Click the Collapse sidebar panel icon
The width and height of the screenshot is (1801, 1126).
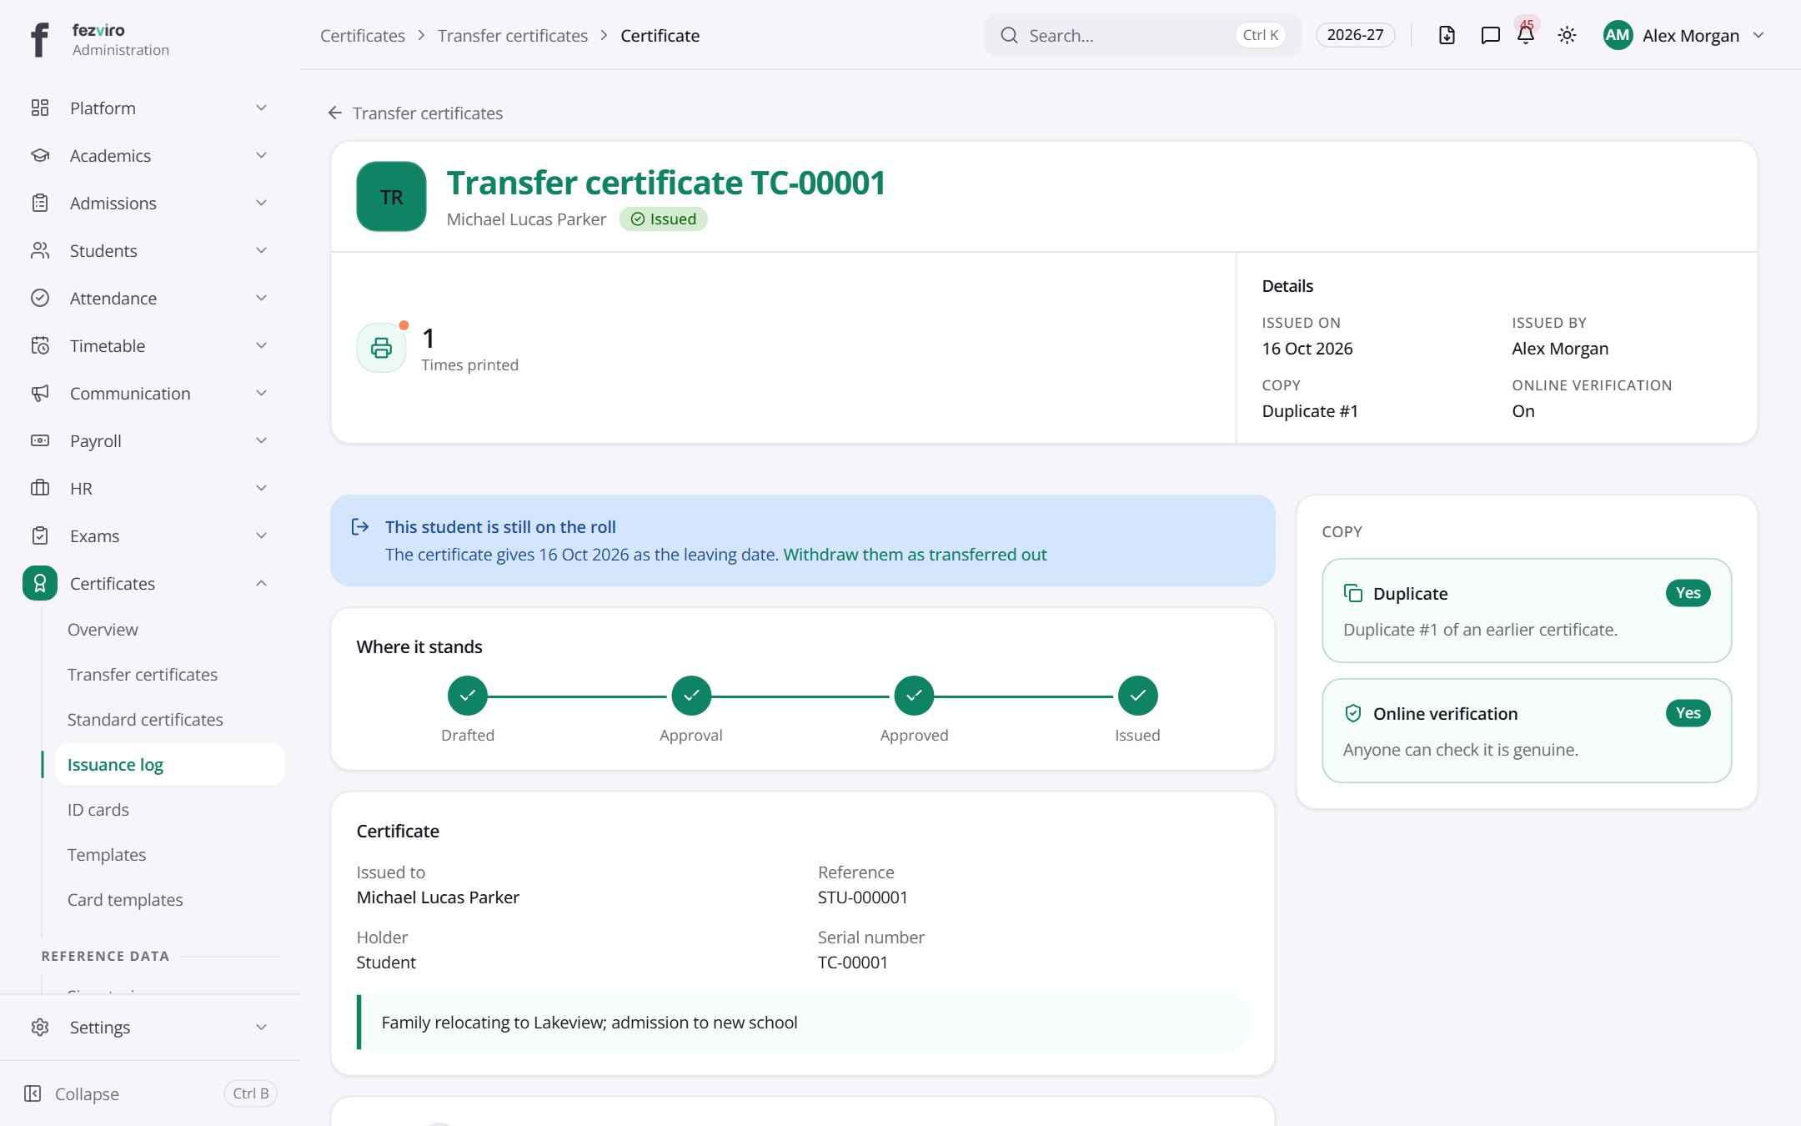[33, 1093]
